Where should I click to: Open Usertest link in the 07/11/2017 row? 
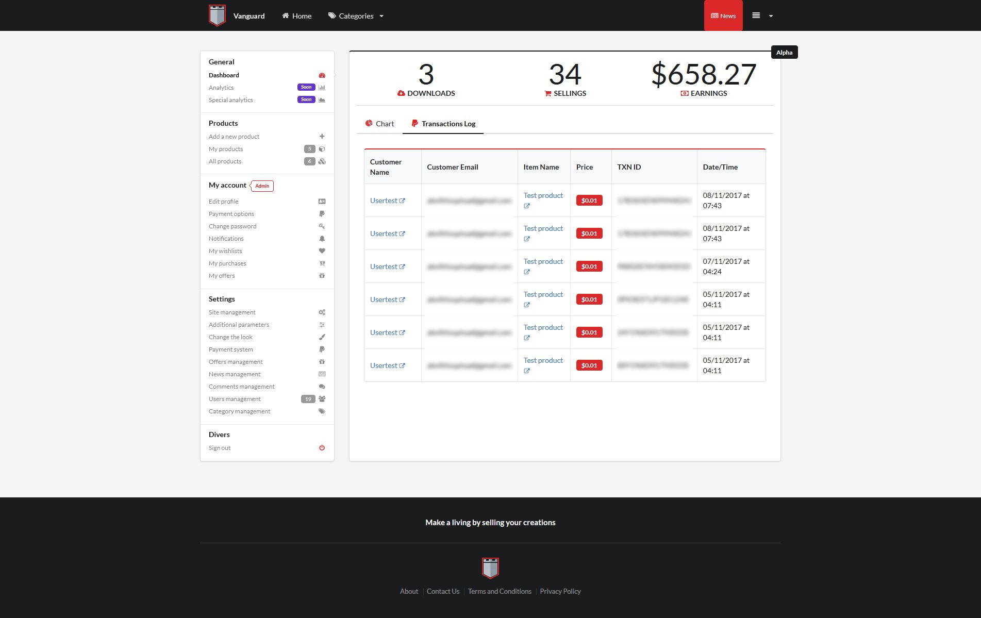(x=388, y=266)
